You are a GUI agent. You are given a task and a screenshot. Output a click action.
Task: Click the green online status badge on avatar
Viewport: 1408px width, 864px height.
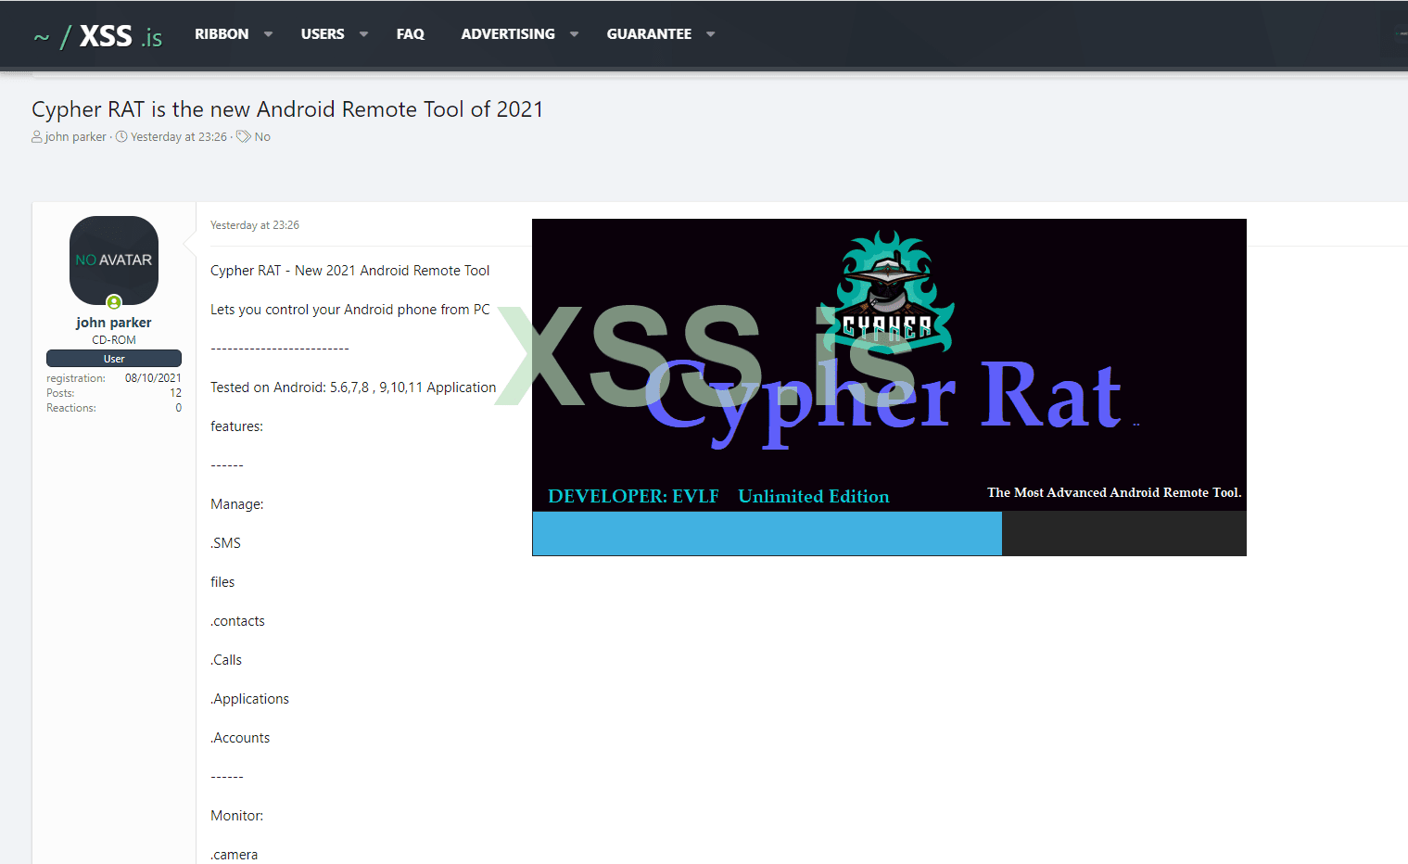click(x=114, y=302)
